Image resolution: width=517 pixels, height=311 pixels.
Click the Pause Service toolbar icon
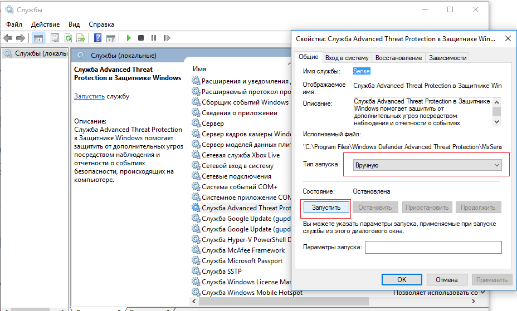click(153, 38)
